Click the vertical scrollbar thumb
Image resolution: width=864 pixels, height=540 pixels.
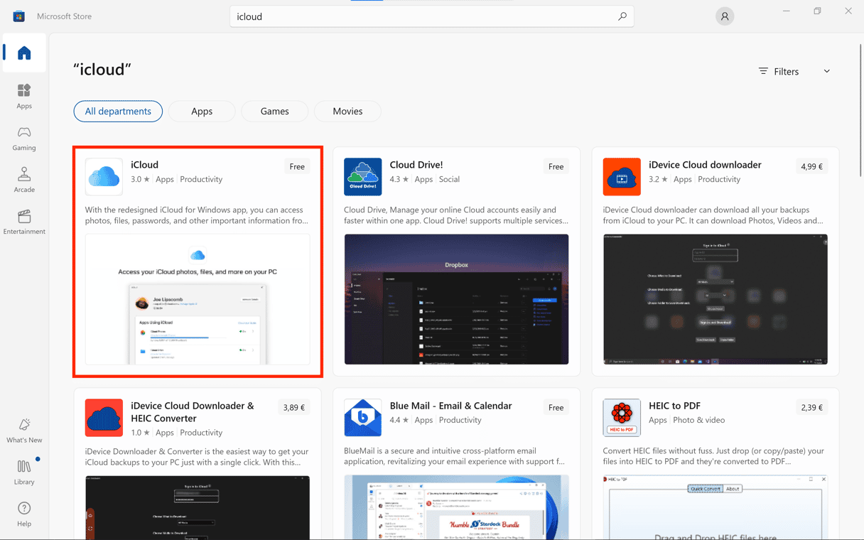pos(861,110)
